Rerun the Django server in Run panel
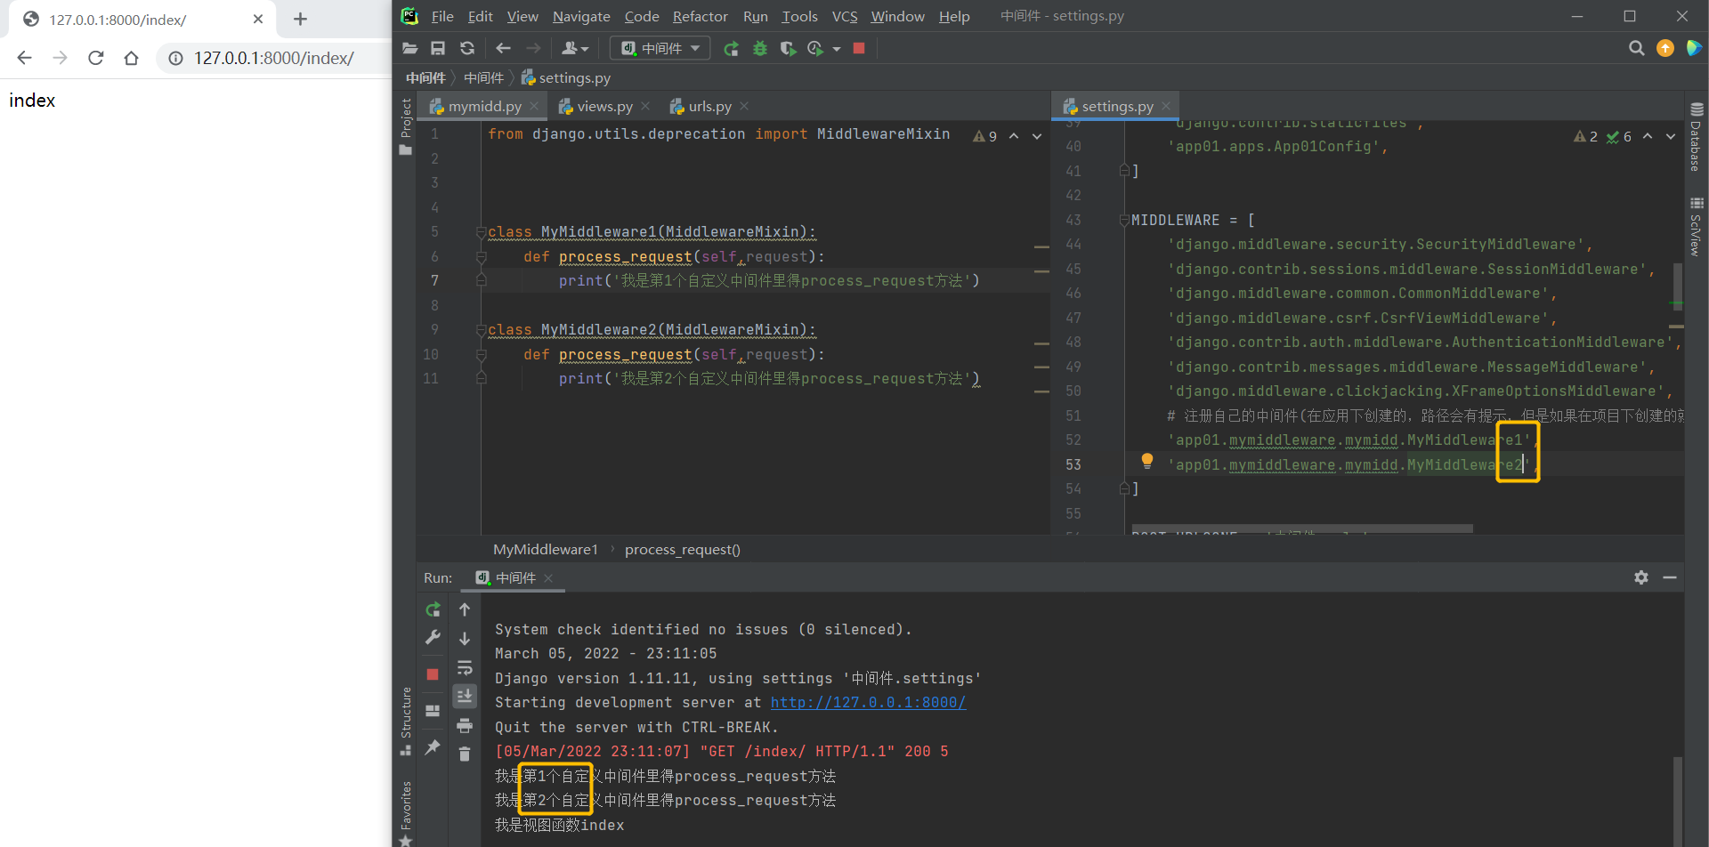 point(433,609)
